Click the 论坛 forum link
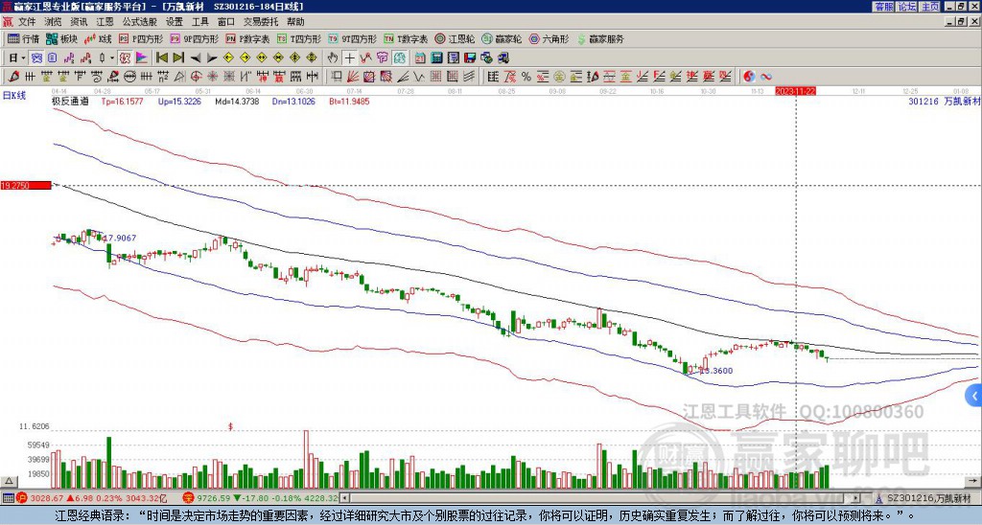 click(907, 7)
